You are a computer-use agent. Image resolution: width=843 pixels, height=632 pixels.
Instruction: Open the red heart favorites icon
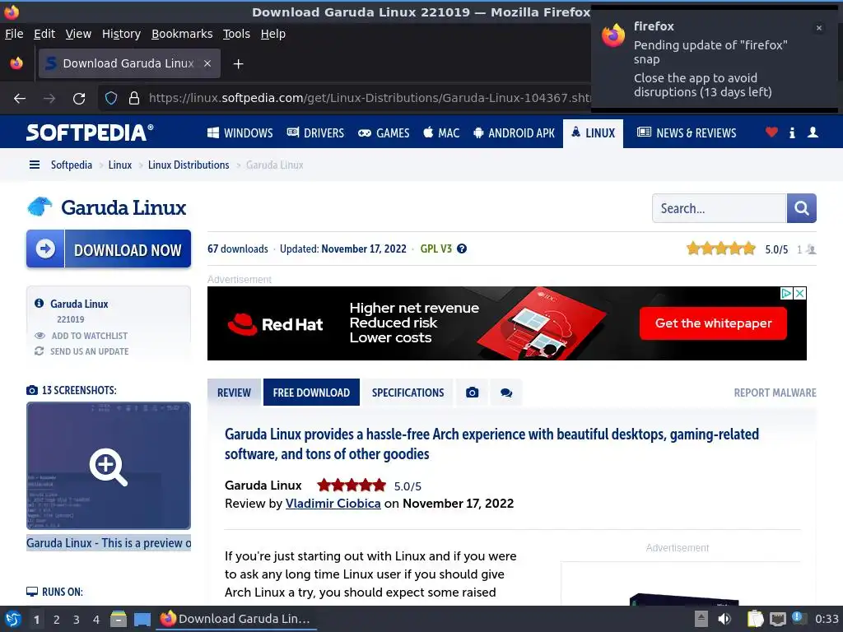click(x=771, y=132)
